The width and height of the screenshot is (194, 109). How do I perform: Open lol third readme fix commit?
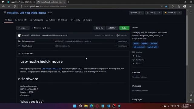pyautogui.click(x=62, y=46)
